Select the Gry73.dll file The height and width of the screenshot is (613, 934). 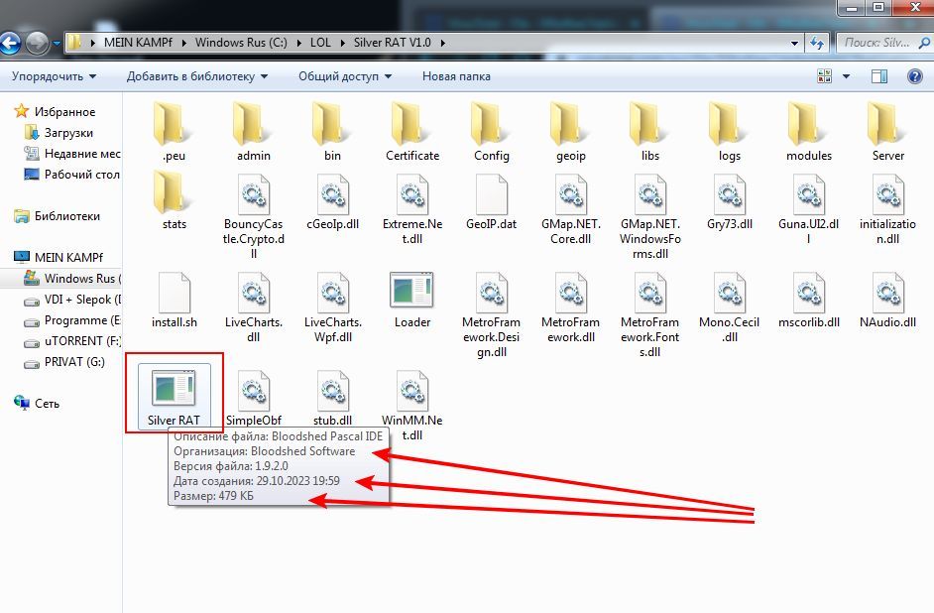pyautogui.click(x=729, y=202)
